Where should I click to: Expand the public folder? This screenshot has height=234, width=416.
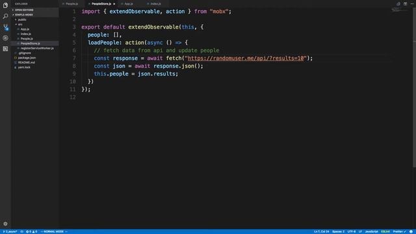tap(34, 19)
